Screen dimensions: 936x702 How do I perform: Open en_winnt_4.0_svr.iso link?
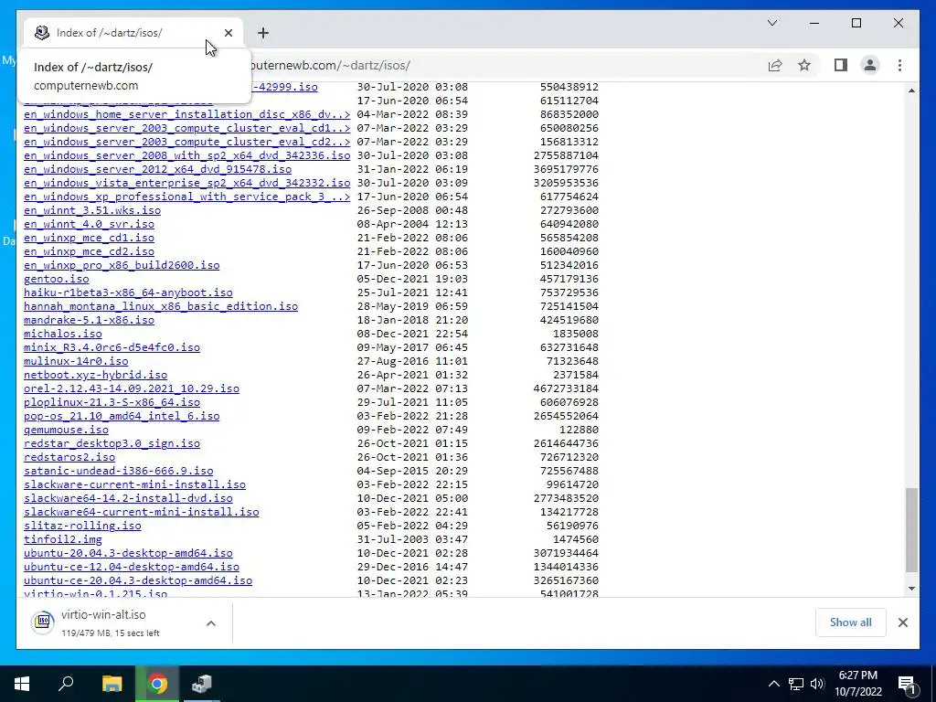[x=89, y=225]
